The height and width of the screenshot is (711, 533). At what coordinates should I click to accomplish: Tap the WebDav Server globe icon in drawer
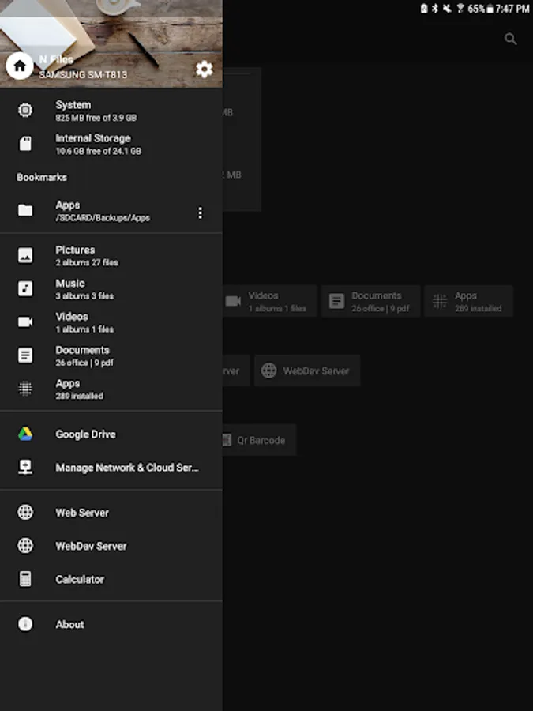pyautogui.click(x=25, y=545)
